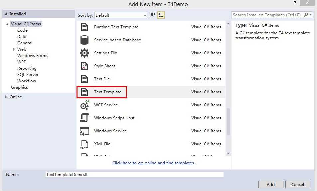
Task: Select the Reporting category
Action: click(27, 68)
